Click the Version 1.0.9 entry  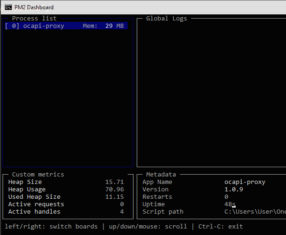click(x=233, y=189)
